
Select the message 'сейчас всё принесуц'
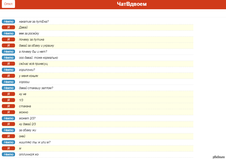pos(33,64)
